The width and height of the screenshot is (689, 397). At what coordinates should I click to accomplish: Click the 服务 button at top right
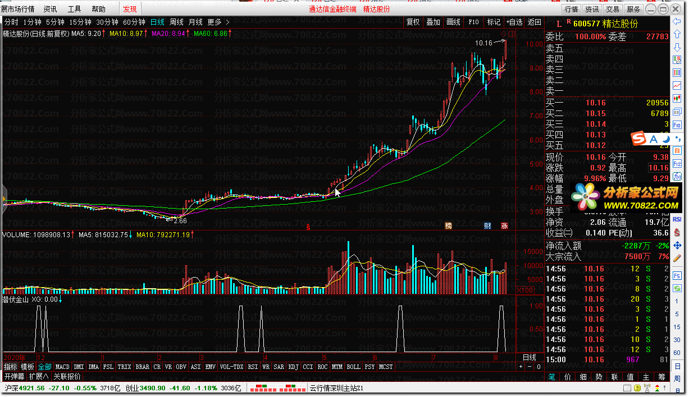[x=633, y=9]
